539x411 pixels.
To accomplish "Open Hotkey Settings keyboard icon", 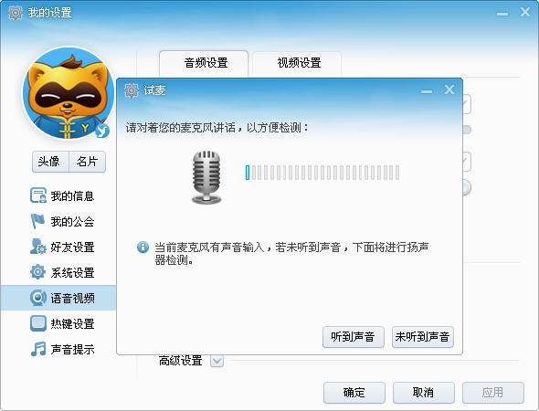I will pyautogui.click(x=37, y=323).
